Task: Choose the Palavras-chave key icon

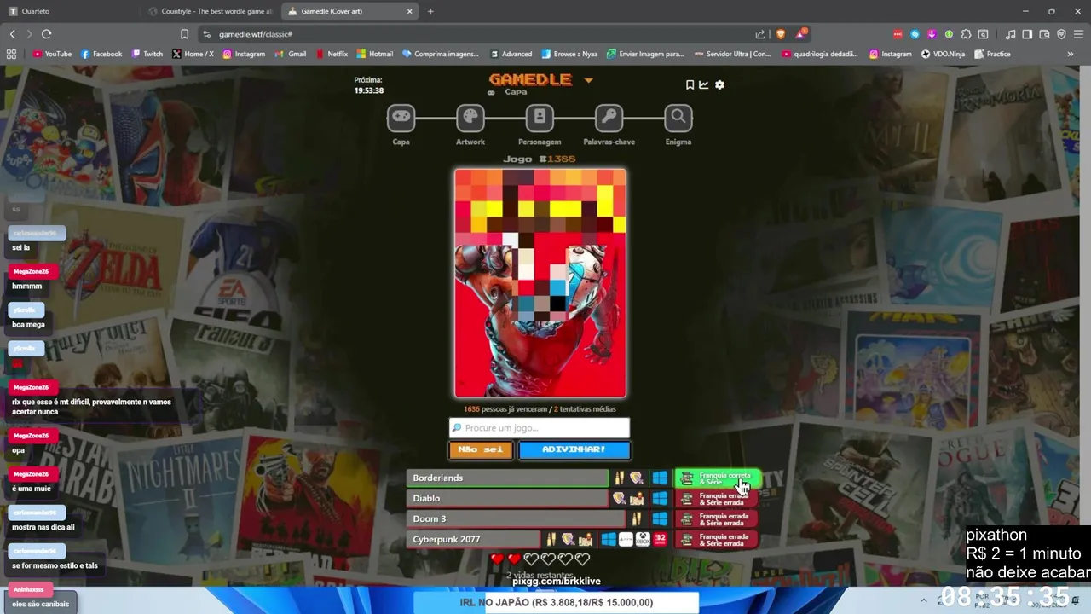Action: pos(609,118)
